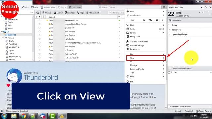This screenshot has height=119, width=212.
Task: Open folder pane options three dots
Action: point(32,12)
